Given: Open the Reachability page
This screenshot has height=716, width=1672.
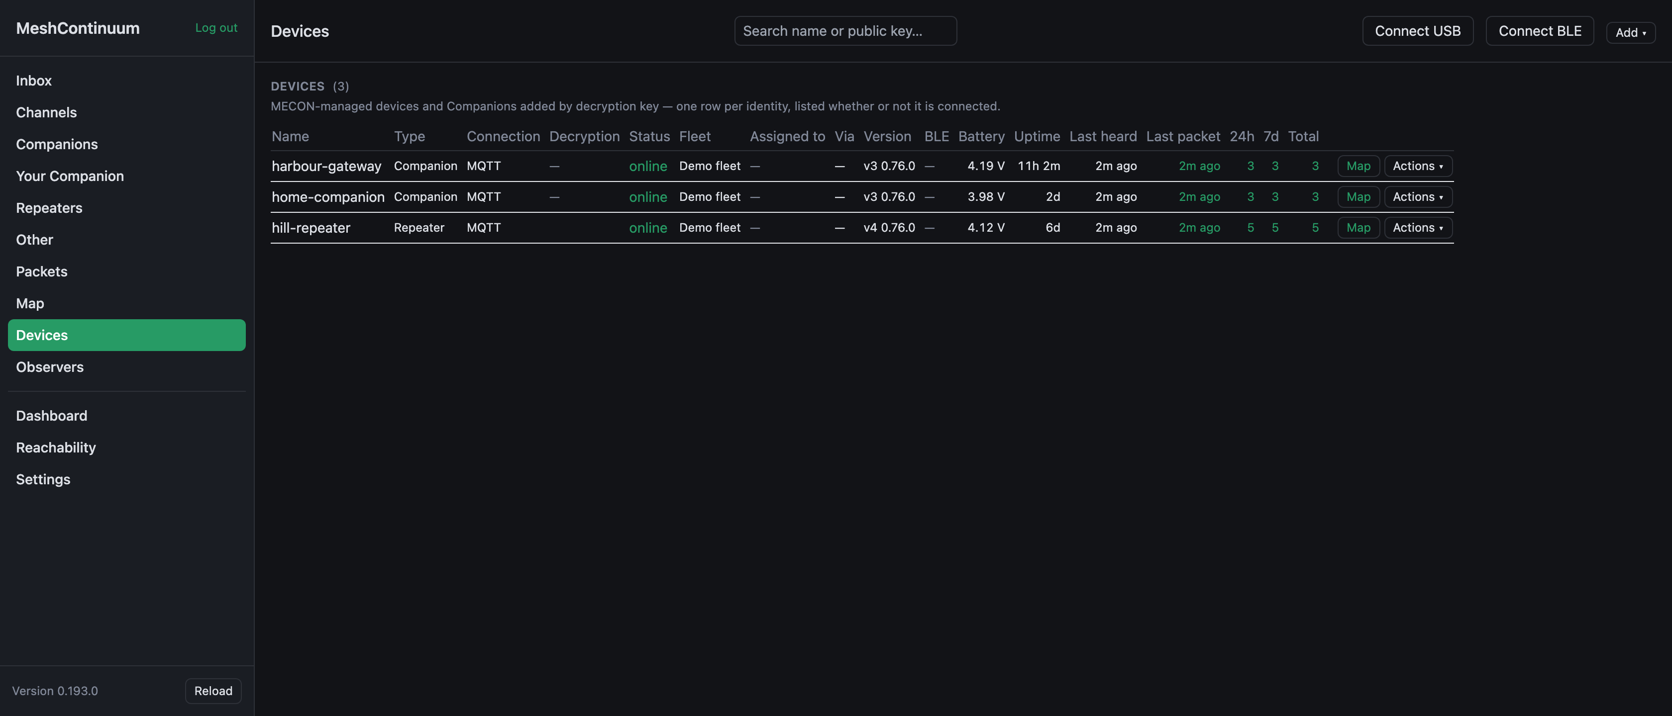Looking at the screenshot, I should [x=126, y=447].
